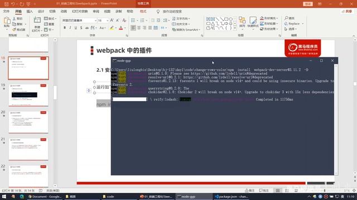
Task: Click the Format Painter brush
Action: (x=18, y=29)
